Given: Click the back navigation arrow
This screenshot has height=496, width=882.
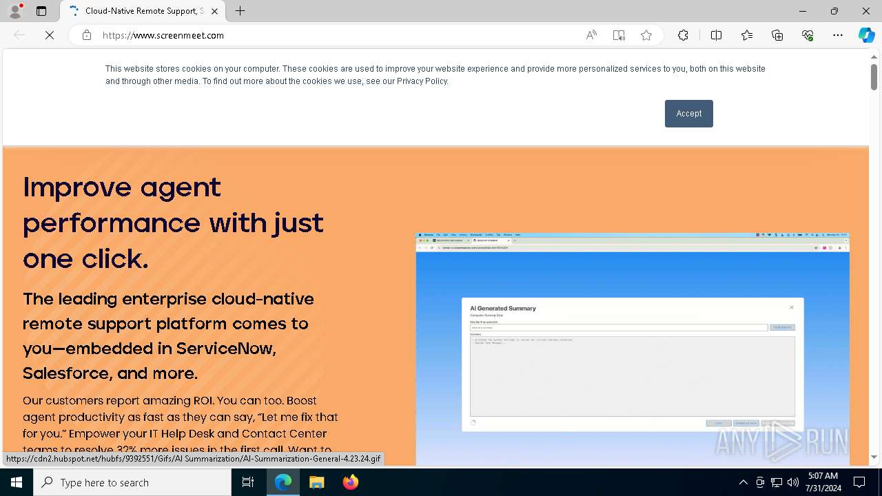Looking at the screenshot, I should 19,35.
